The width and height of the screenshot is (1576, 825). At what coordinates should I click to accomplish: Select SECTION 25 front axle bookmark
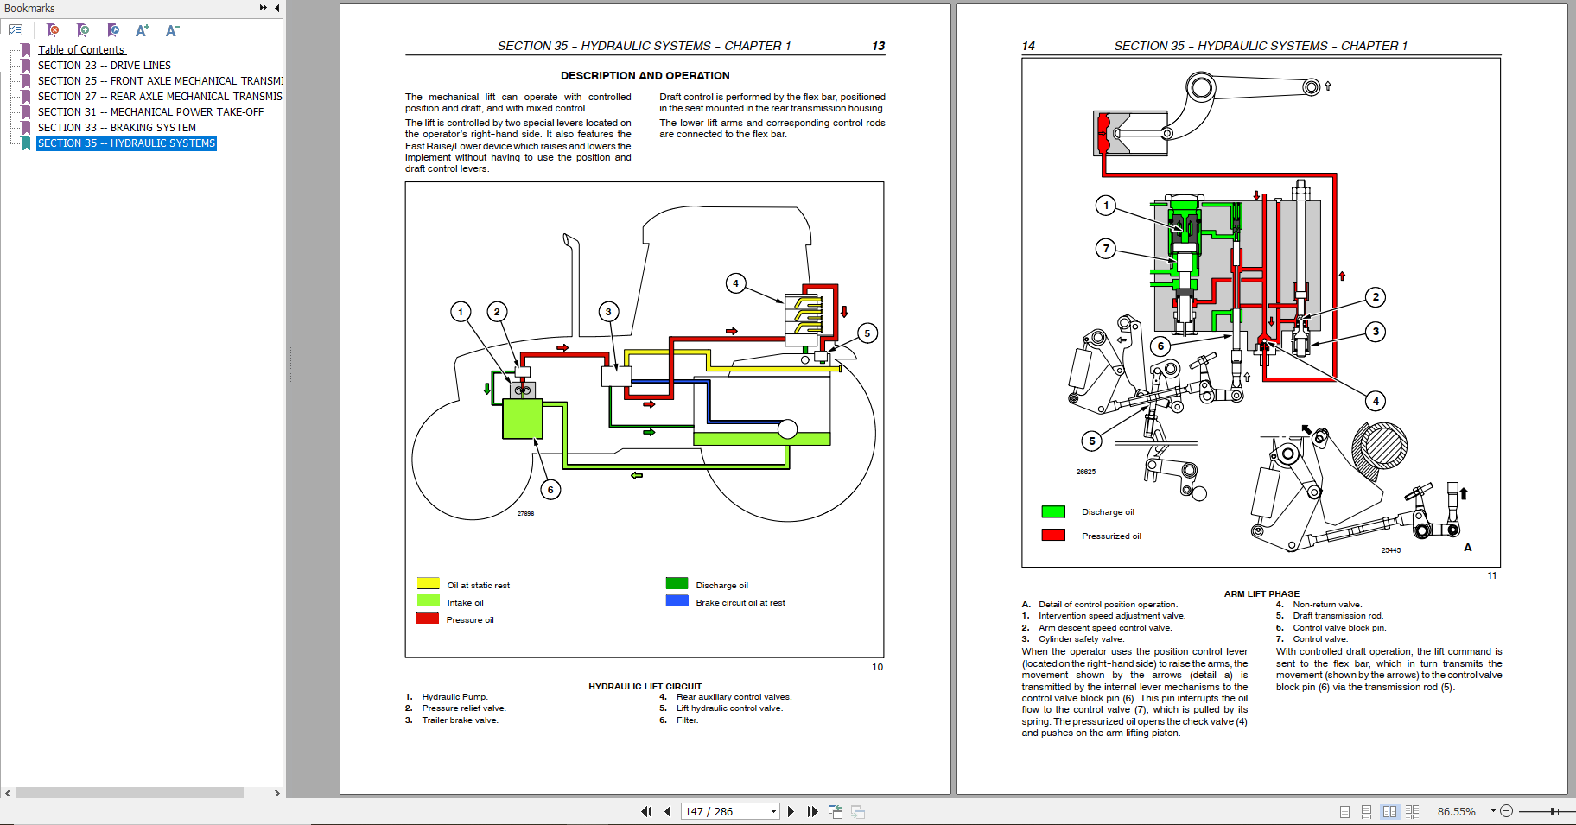[161, 81]
